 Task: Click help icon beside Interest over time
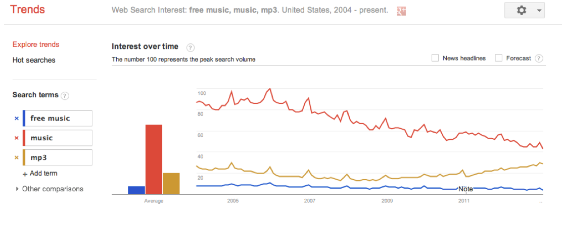coord(190,47)
